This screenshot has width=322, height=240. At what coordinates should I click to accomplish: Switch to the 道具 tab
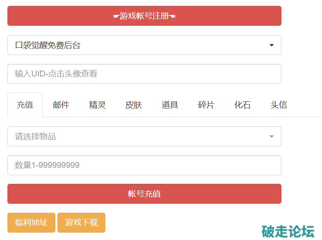[x=170, y=105]
